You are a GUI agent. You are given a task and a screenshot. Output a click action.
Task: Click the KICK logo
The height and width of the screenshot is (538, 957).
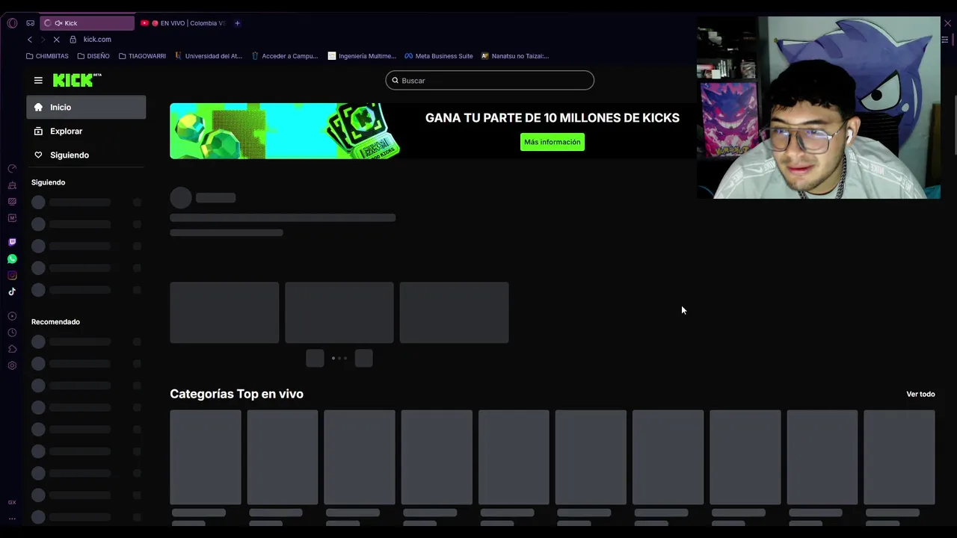point(77,80)
